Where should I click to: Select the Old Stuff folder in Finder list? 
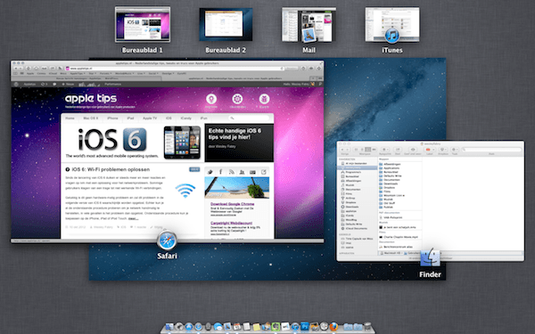tap(387, 203)
